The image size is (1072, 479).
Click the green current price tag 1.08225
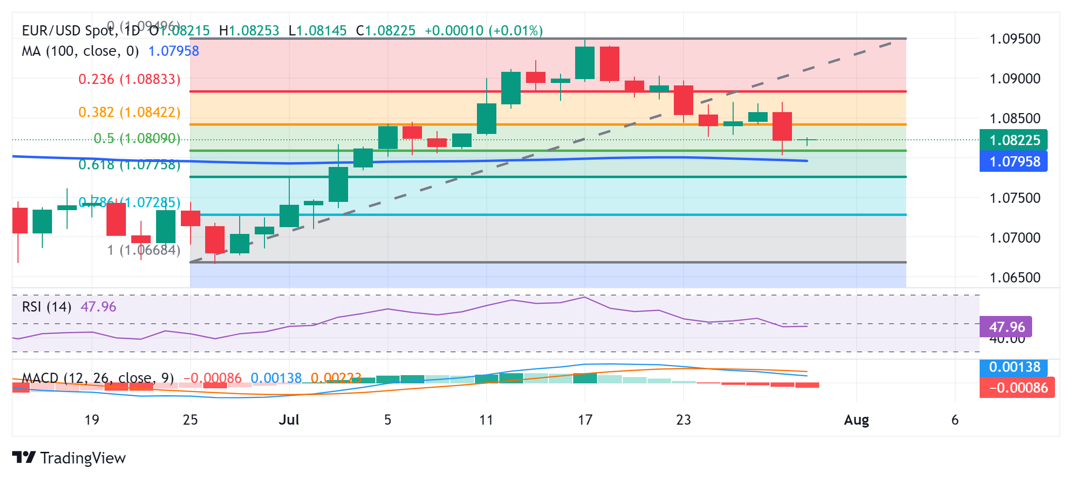[x=1014, y=140]
